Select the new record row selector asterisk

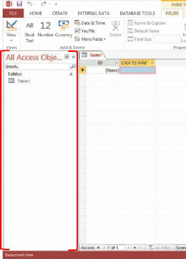click(x=83, y=70)
